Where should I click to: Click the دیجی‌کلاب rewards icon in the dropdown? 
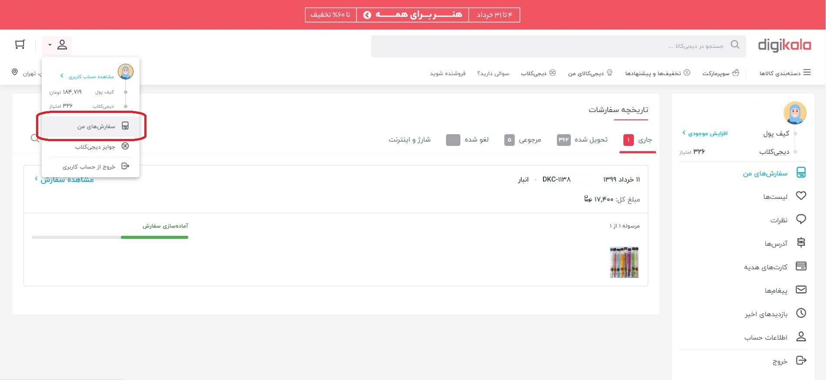tap(125, 146)
